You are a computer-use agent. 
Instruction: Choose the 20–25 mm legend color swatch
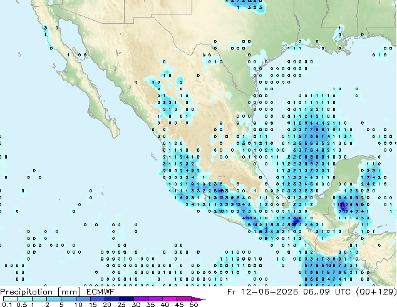tap(112, 299)
